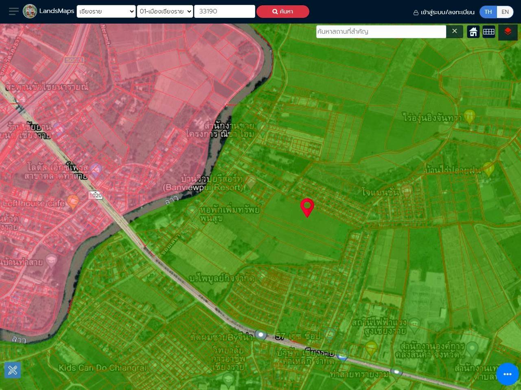
Task: Open the blue chat bubble
Action: (x=507, y=374)
